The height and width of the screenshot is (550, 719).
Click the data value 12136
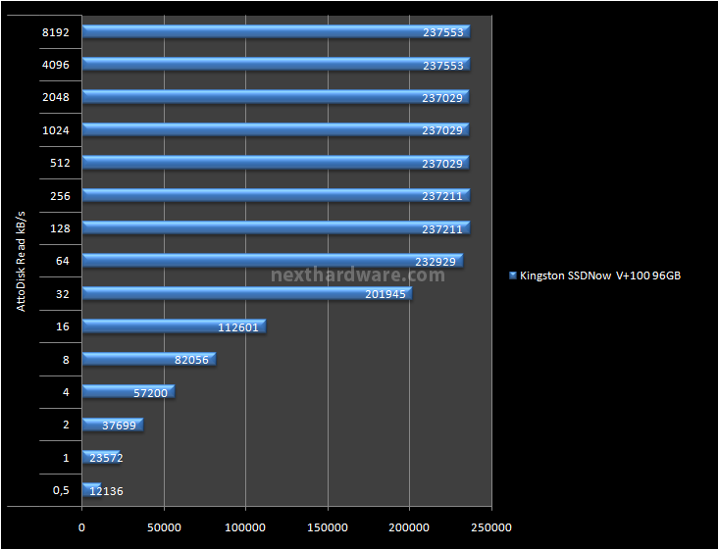106,491
